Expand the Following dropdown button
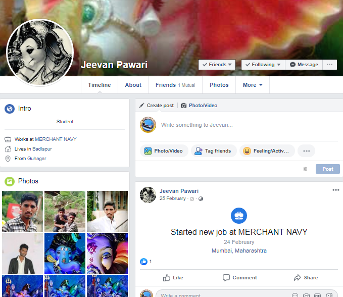This screenshot has width=343, height=297. point(263,65)
